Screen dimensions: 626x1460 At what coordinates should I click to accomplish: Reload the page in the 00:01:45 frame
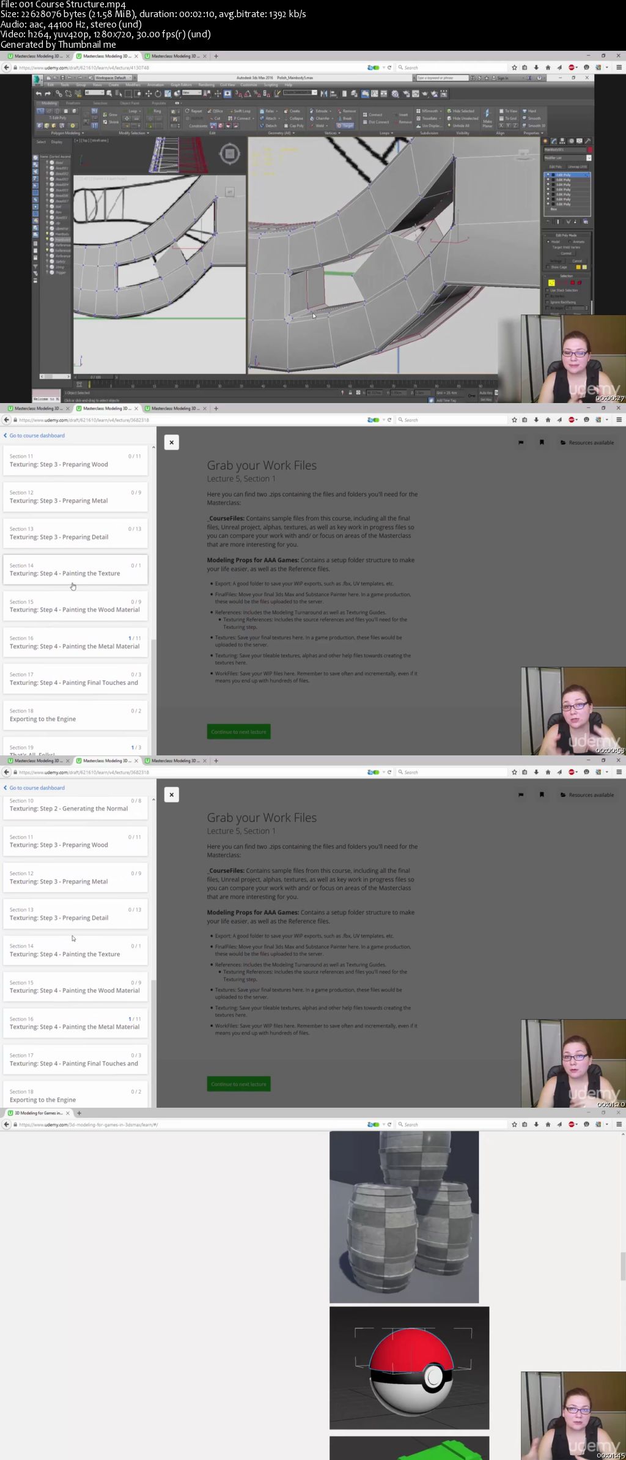point(389,1124)
